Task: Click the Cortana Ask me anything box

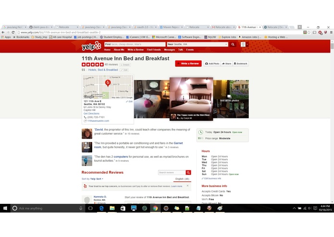Action: tap(48, 208)
